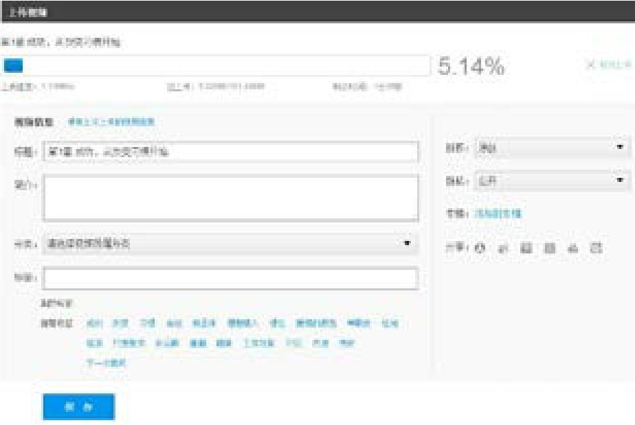Click the second icon in the share row
The width and height of the screenshot is (635, 425).
(502, 248)
